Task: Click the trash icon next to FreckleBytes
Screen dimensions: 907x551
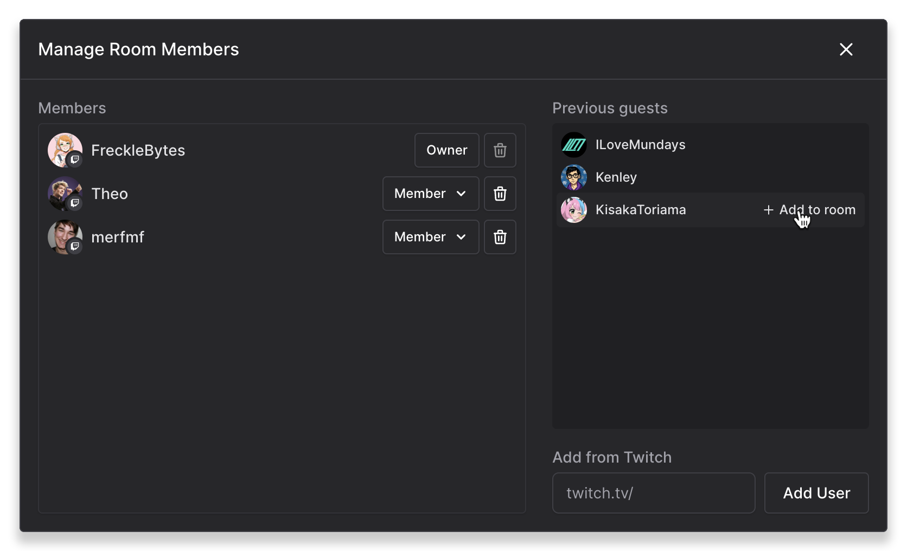Action: [500, 150]
